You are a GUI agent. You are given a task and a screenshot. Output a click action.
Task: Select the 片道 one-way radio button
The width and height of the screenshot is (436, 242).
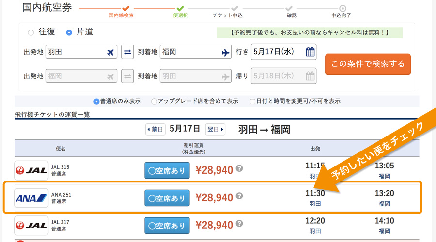pyautogui.click(x=69, y=33)
